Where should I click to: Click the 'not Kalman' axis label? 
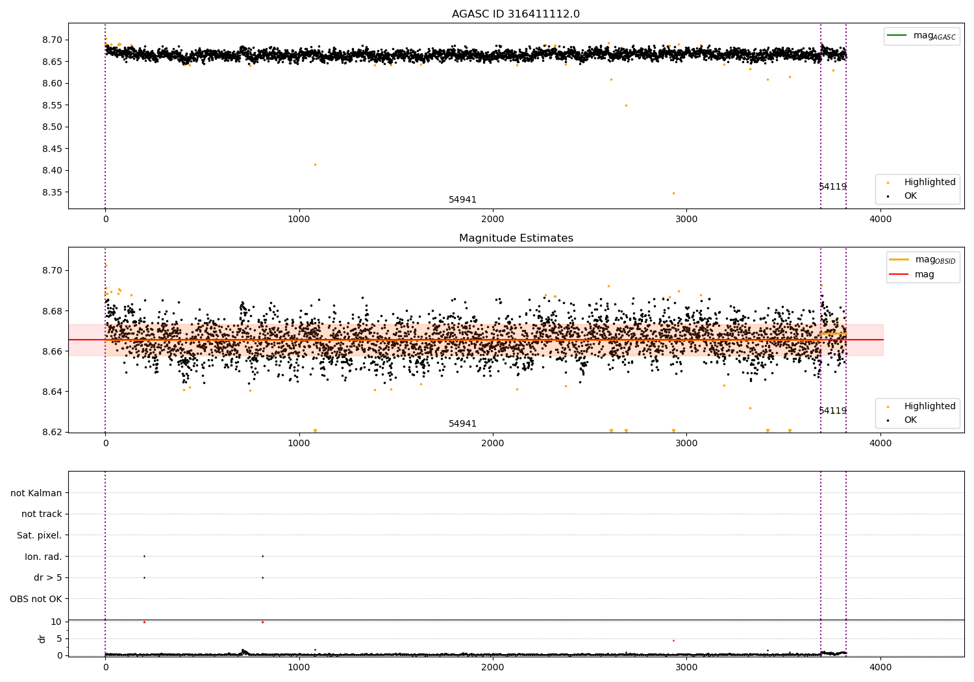(36, 493)
